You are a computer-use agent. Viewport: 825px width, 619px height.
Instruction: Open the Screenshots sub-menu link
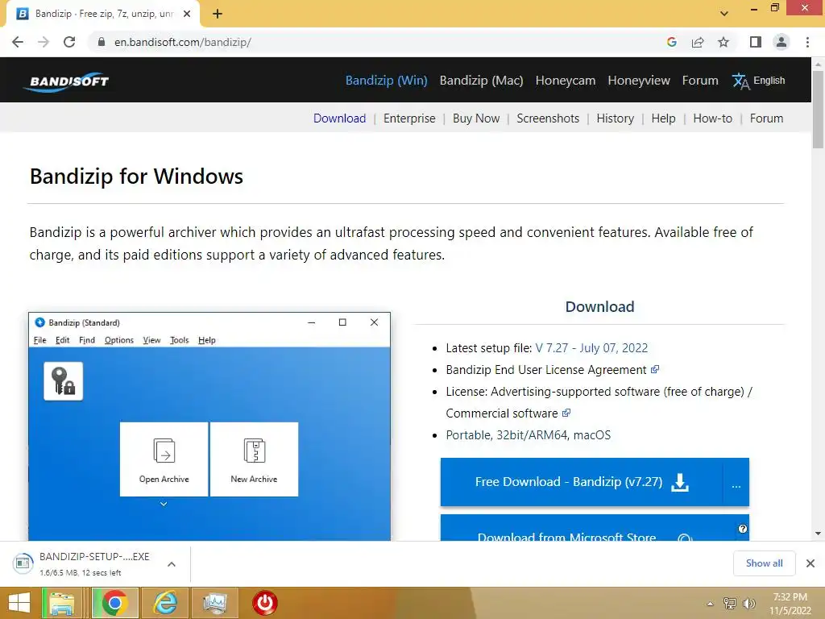click(548, 118)
